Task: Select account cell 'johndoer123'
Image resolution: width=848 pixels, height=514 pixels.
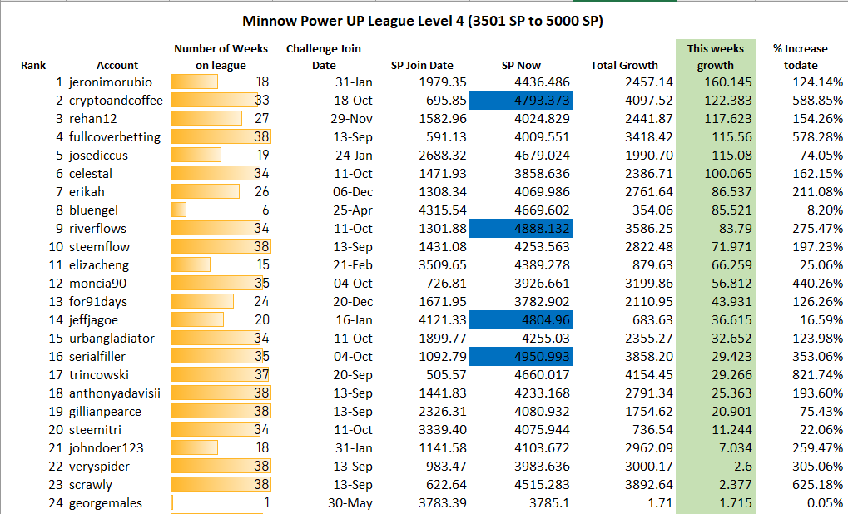Action: coord(106,448)
